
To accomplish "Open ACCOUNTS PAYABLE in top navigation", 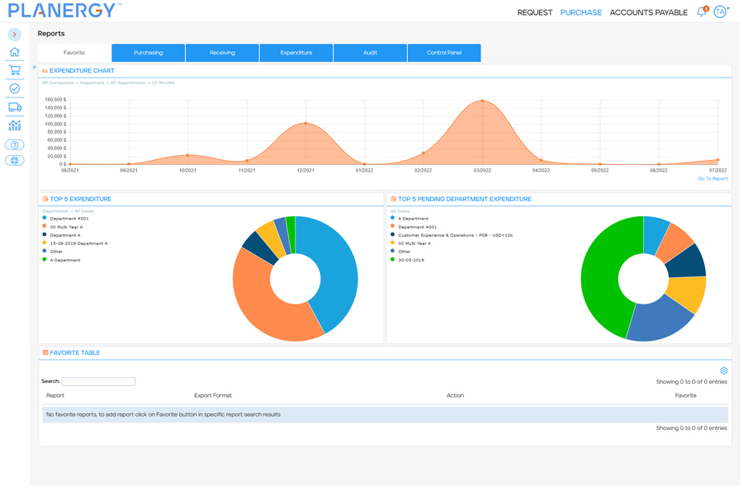I will (x=648, y=13).
